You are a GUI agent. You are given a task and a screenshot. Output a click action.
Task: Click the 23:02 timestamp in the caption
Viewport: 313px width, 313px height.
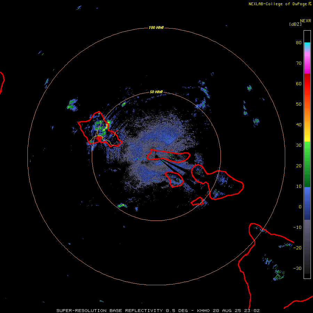tap(252, 311)
